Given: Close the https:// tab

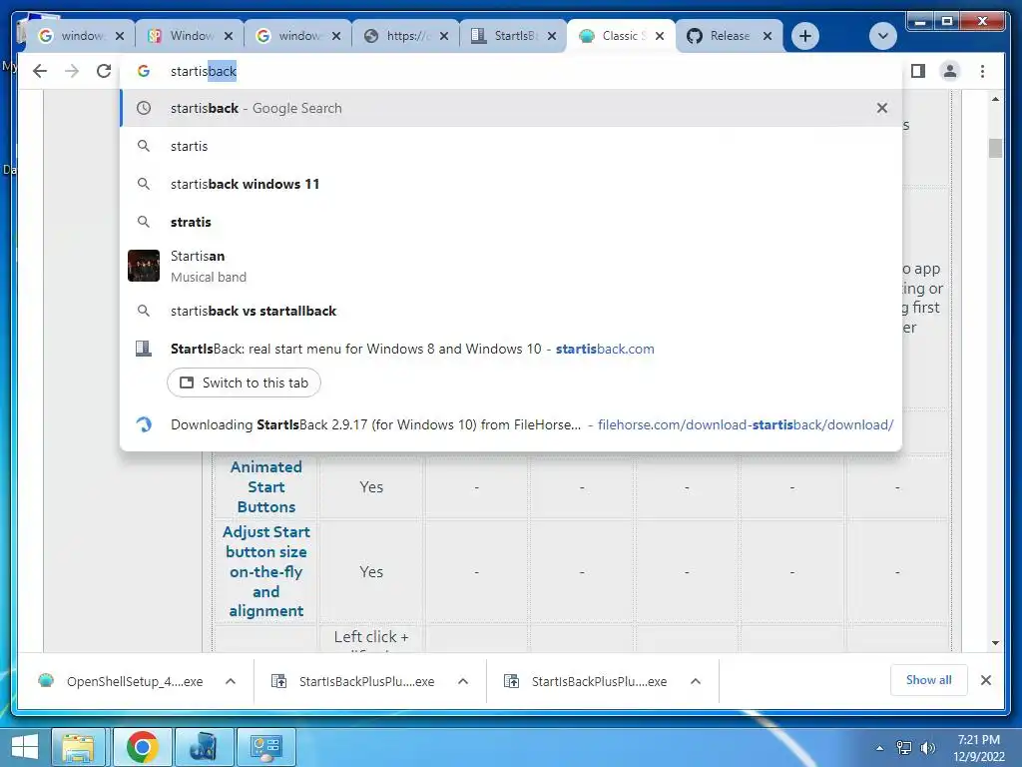Looking at the screenshot, I should (444, 36).
